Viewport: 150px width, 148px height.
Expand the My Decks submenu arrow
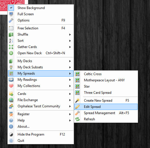point(70,61)
